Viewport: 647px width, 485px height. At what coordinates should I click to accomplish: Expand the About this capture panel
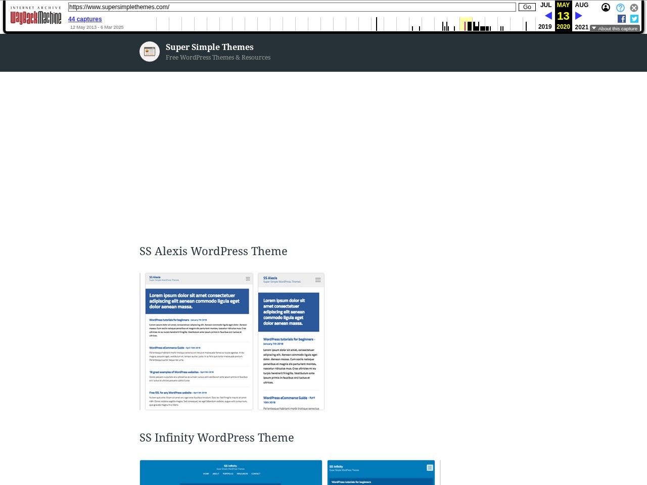(x=615, y=28)
